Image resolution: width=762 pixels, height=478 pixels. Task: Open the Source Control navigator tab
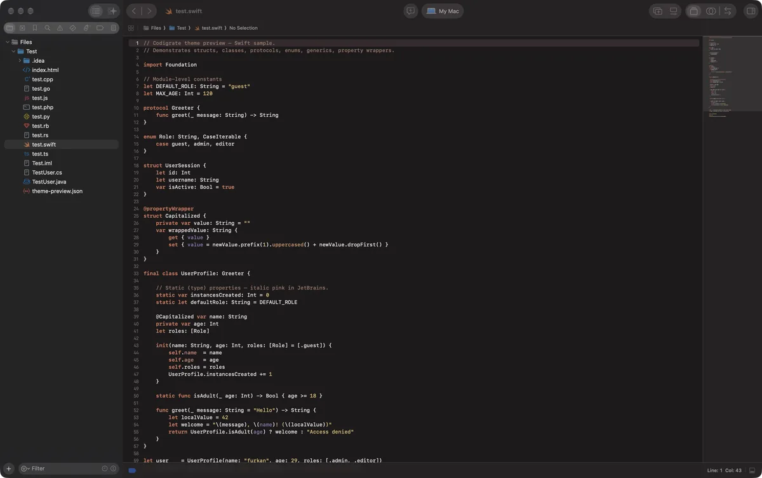22,28
